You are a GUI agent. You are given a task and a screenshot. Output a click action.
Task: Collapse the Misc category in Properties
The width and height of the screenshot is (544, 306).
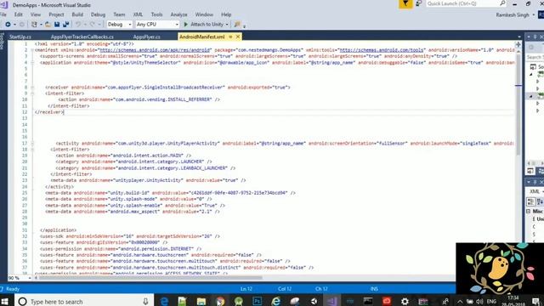click(529, 211)
